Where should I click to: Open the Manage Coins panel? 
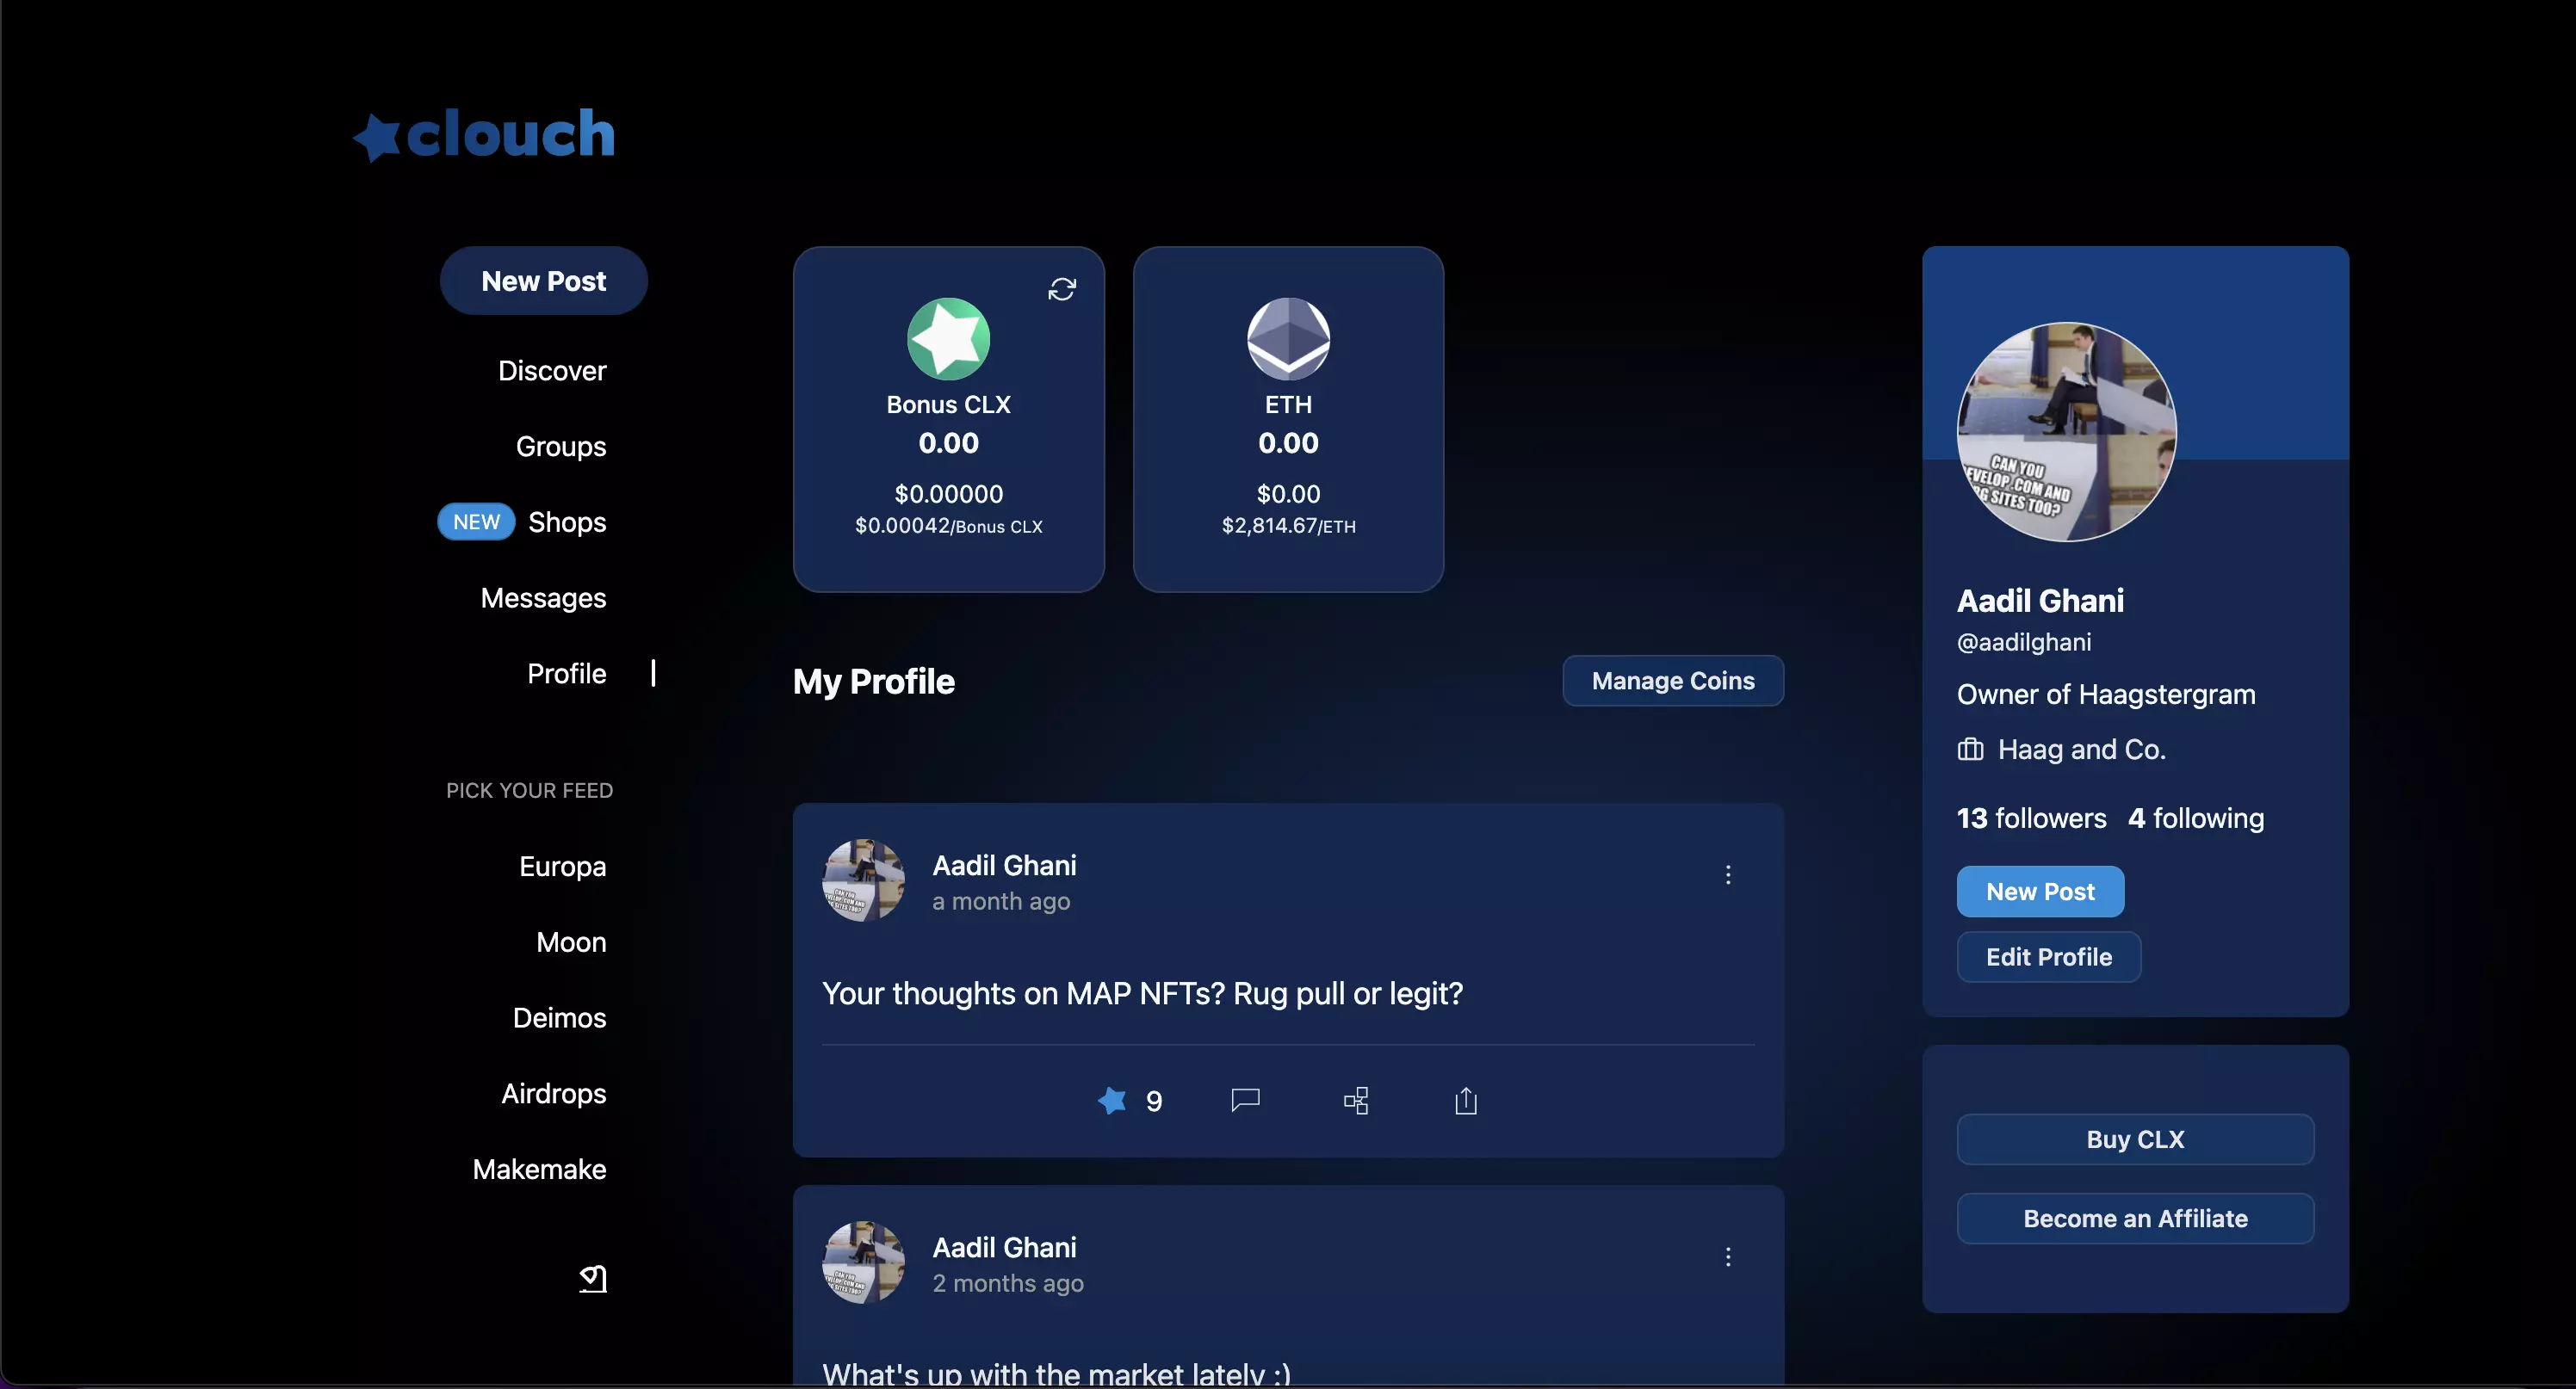click(x=1672, y=681)
